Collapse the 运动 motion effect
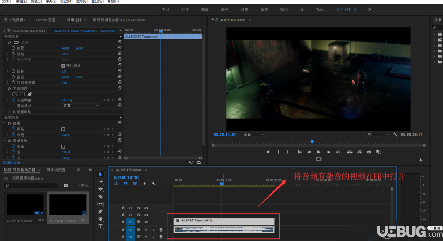The width and height of the screenshot is (443, 241). [4, 42]
